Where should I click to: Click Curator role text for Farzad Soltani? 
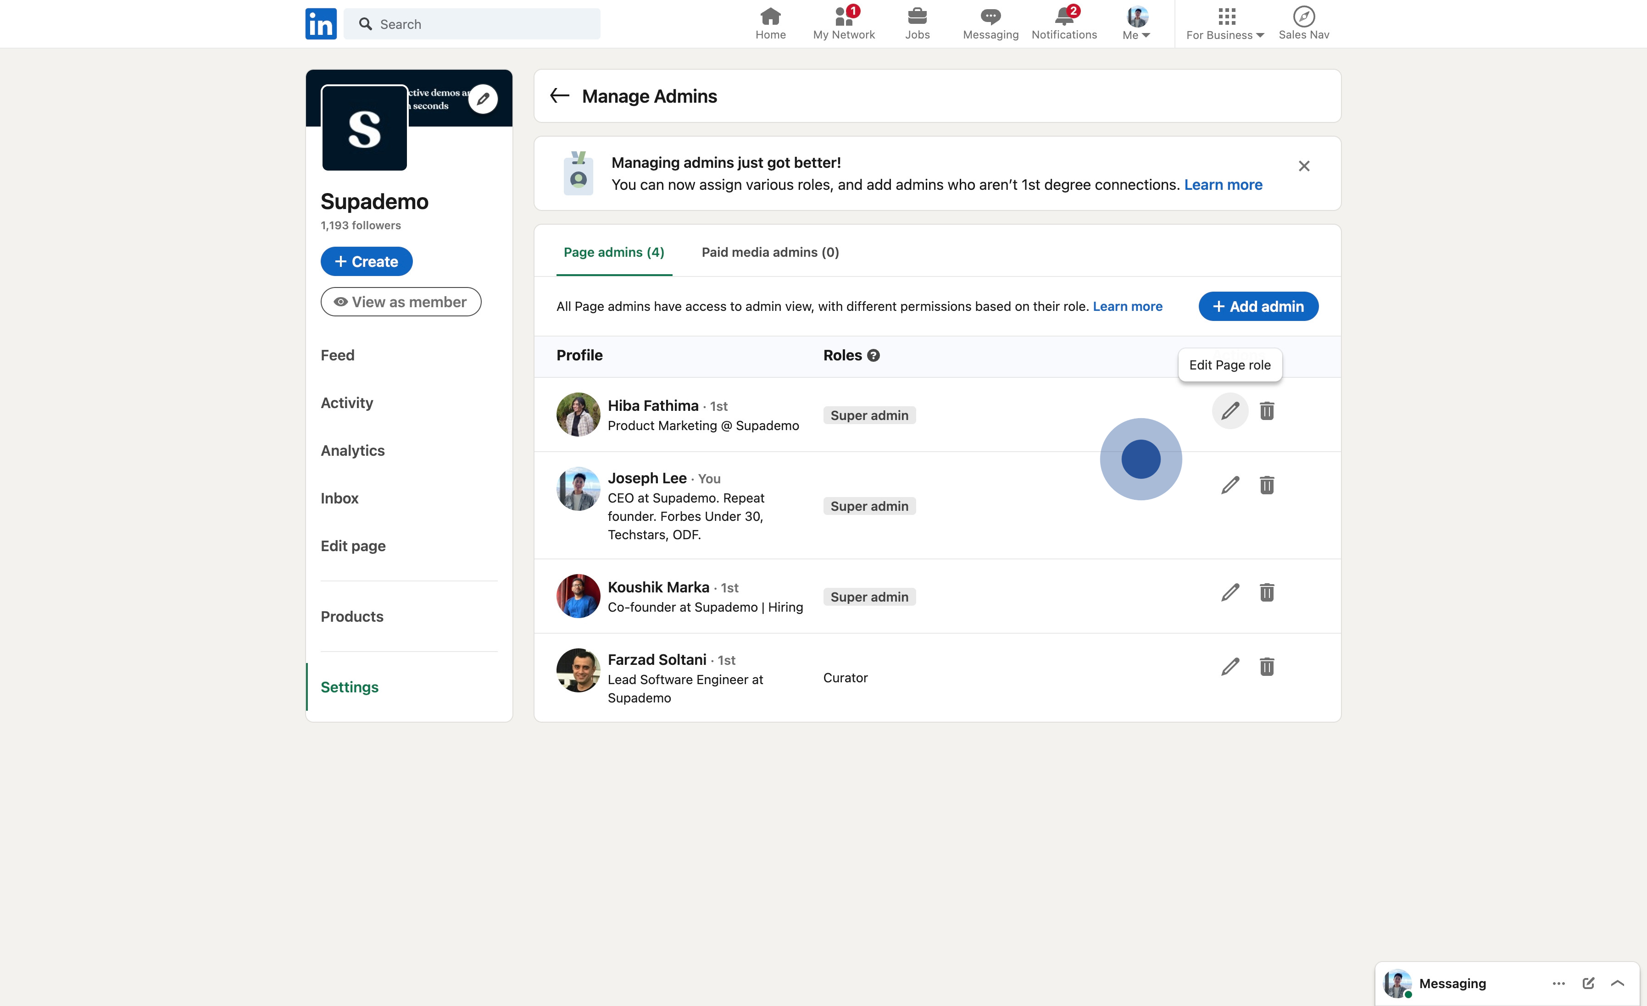click(845, 678)
